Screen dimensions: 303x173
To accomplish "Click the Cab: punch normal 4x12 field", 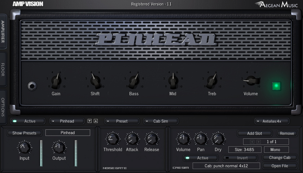I will (226, 166).
